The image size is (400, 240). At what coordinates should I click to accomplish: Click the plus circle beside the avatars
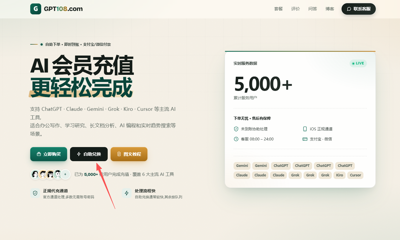(65, 174)
